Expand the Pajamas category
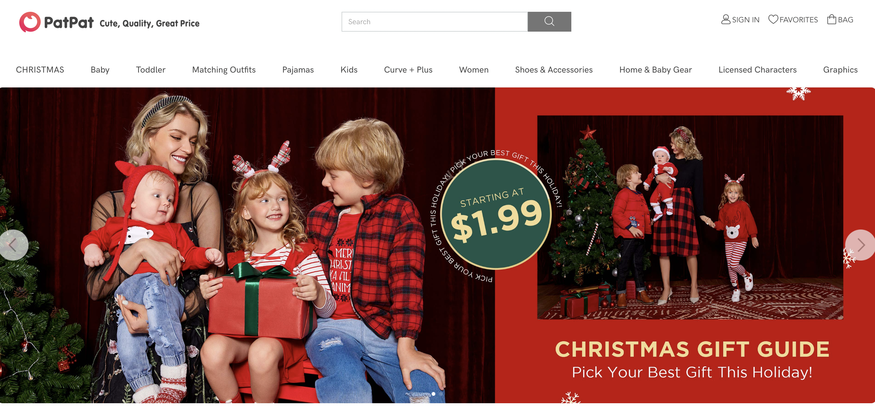This screenshot has height=415, width=875. point(298,69)
